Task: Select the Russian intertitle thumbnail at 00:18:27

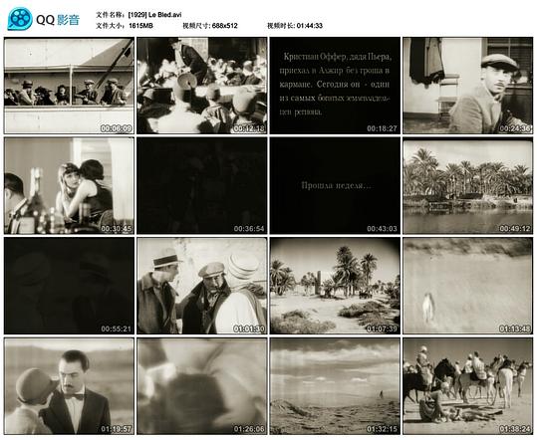Action: (335, 86)
